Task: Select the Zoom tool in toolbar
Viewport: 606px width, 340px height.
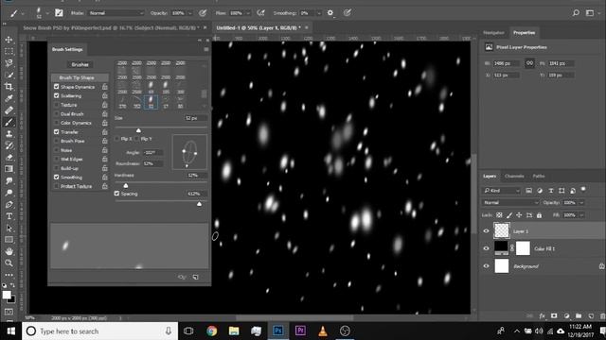Action: point(9,263)
